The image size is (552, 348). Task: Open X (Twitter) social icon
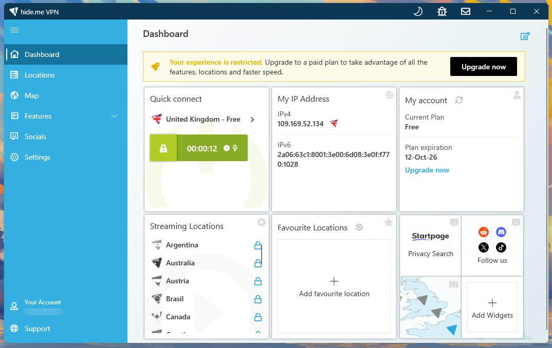pyautogui.click(x=483, y=247)
